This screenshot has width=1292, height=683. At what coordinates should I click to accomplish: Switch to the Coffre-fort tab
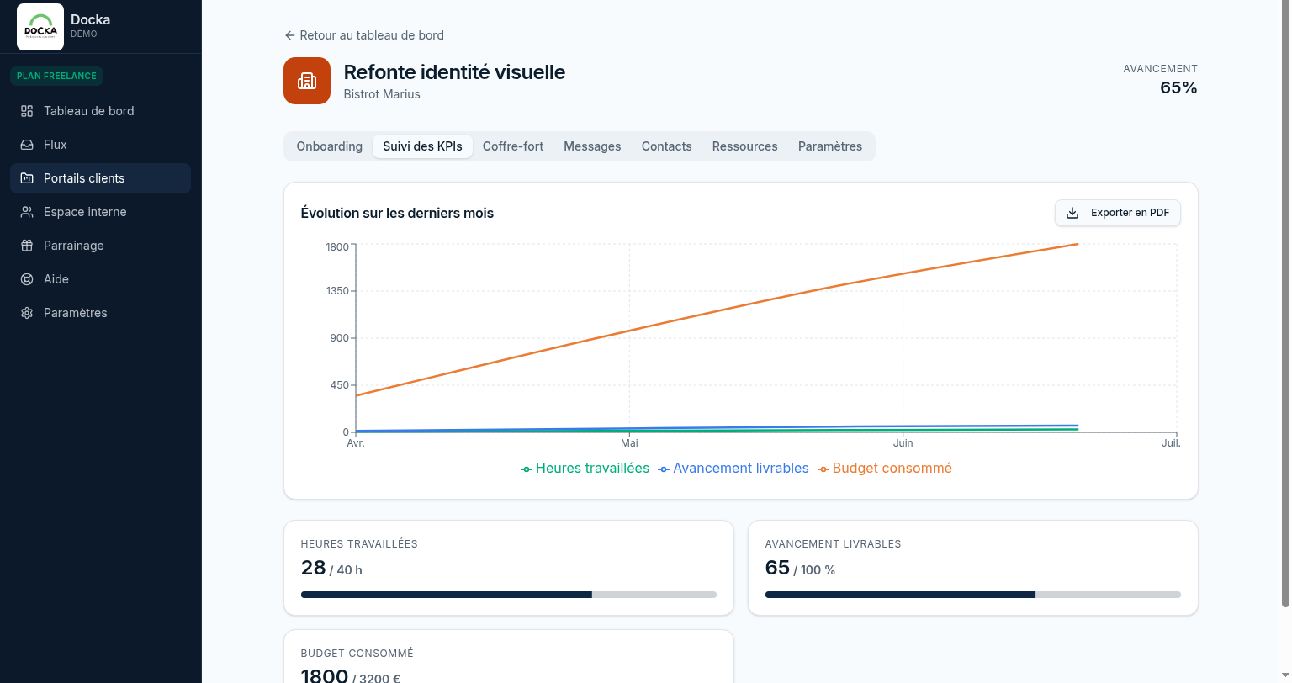pyautogui.click(x=513, y=146)
